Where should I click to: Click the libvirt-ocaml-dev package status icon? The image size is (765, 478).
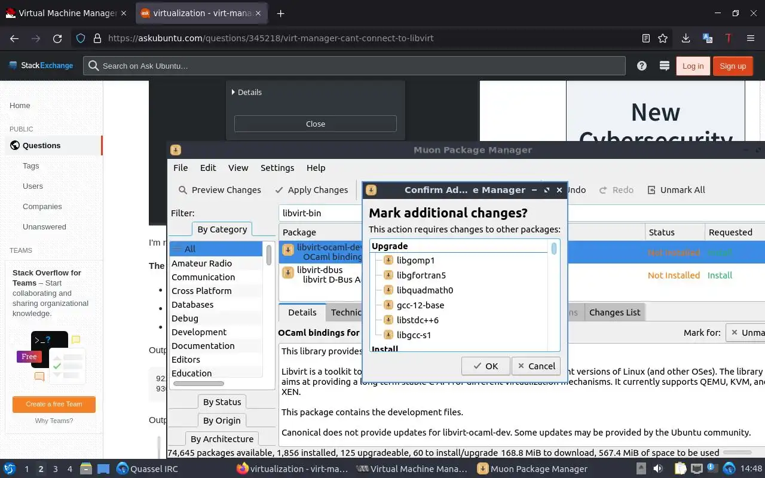coord(288,250)
